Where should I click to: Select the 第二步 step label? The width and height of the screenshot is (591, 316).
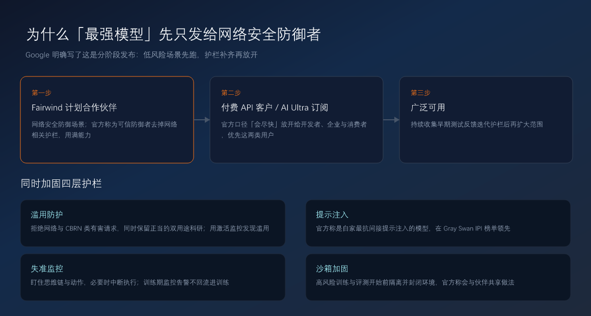tap(231, 93)
